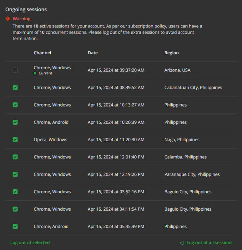242x250 pixels.
Task: Click date Apr 15, 2024 at 12:19:26 PM
Action: [116, 174]
